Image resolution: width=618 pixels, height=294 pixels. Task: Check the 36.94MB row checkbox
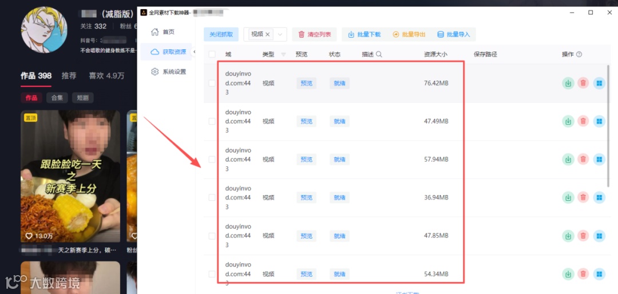click(212, 197)
